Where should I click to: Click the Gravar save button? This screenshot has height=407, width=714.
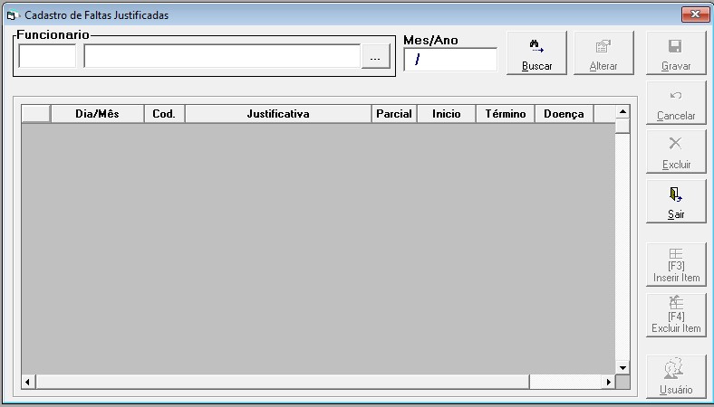tap(676, 52)
